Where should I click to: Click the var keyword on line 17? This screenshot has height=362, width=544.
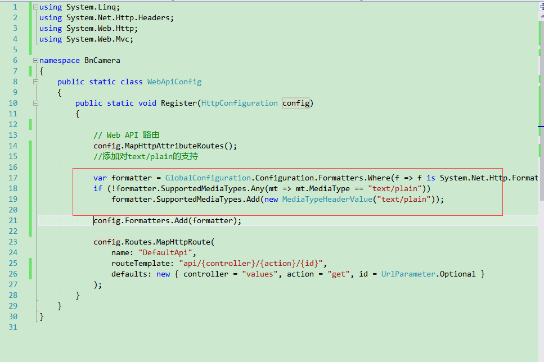100,178
